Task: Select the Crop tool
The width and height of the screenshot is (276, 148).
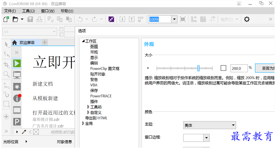Action: 6,65
